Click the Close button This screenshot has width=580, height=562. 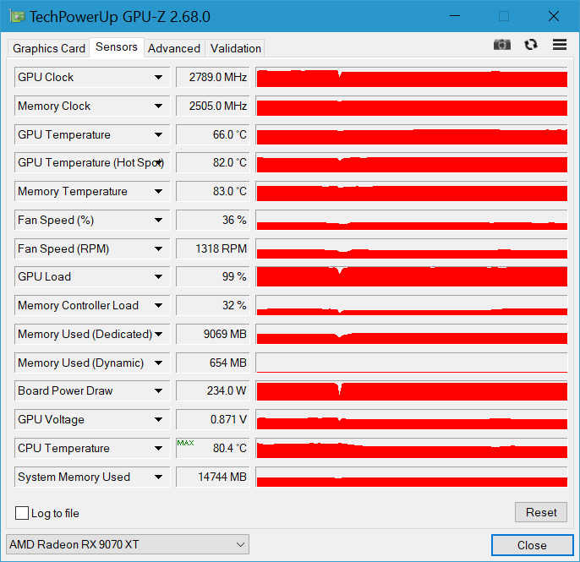533,545
